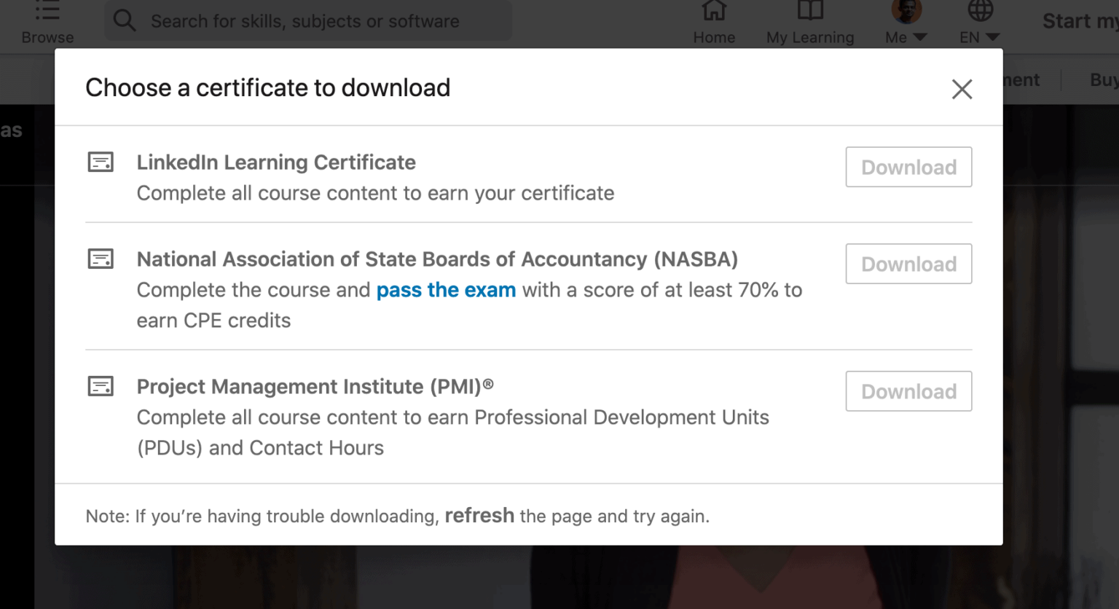Download the NASBA certificate
This screenshot has height=609, width=1119.
point(908,264)
